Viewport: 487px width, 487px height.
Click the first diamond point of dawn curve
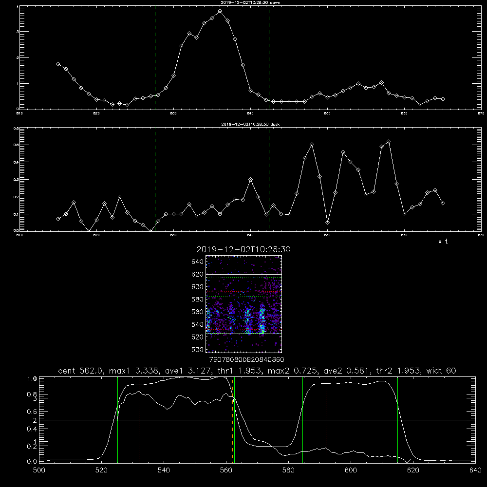tap(58, 64)
